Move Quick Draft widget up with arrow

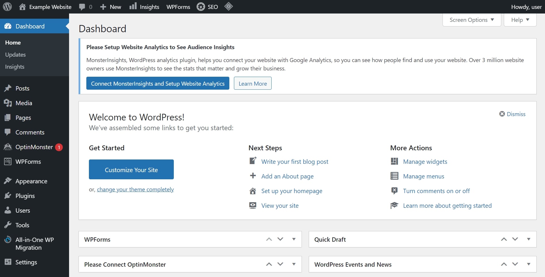504,239
